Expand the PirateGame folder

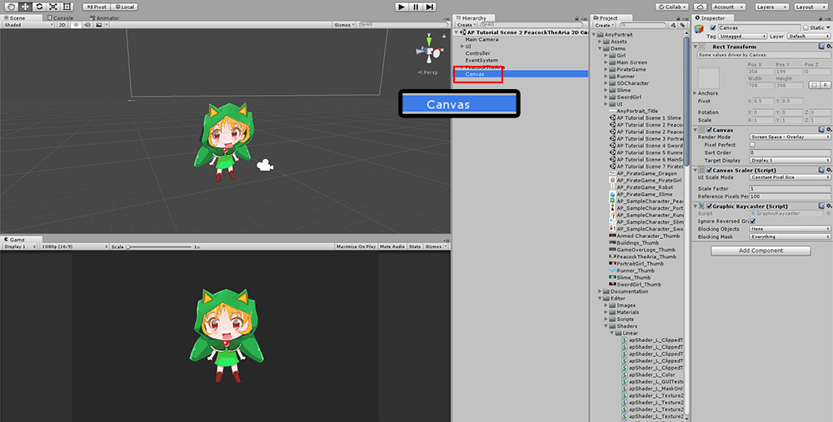point(606,69)
